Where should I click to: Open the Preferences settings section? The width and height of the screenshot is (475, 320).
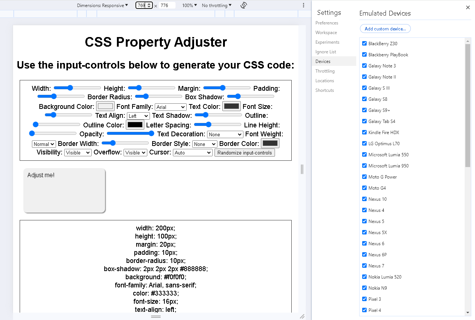coord(327,23)
